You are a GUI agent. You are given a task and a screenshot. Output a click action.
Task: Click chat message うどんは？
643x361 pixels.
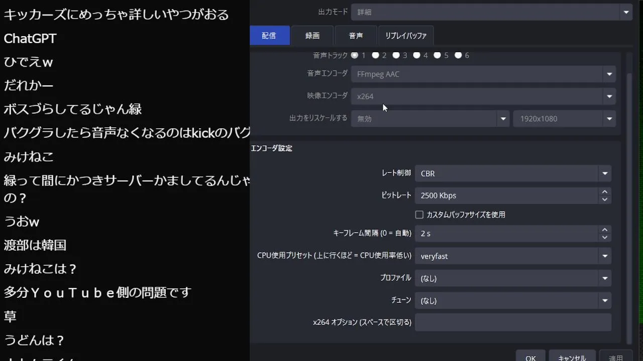35,340
